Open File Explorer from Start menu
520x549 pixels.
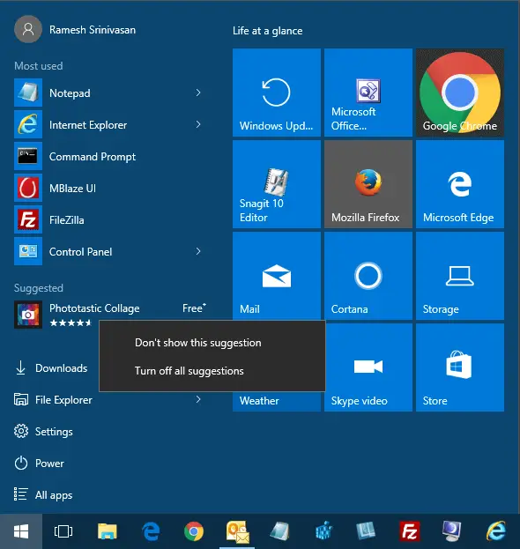(53, 399)
